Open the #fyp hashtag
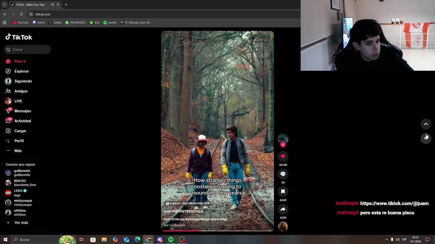The height and width of the screenshot is (244, 435). 224,219
